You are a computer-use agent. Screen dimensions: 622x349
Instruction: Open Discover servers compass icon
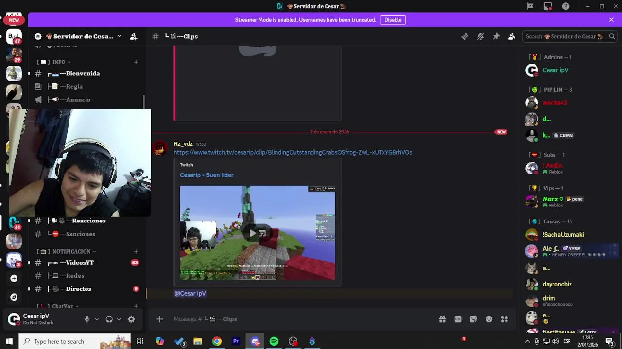pos(14,297)
